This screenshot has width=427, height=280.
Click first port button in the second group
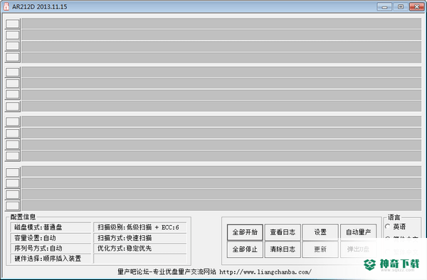click(13, 72)
